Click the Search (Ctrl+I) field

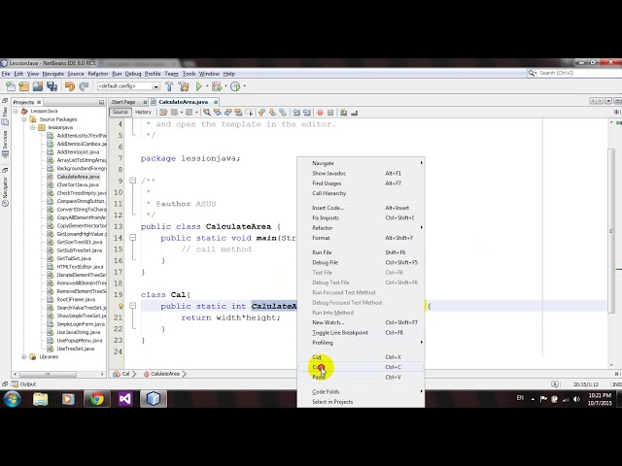(573, 74)
